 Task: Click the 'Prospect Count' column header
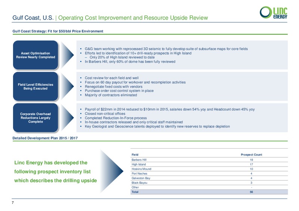coord(251,155)
